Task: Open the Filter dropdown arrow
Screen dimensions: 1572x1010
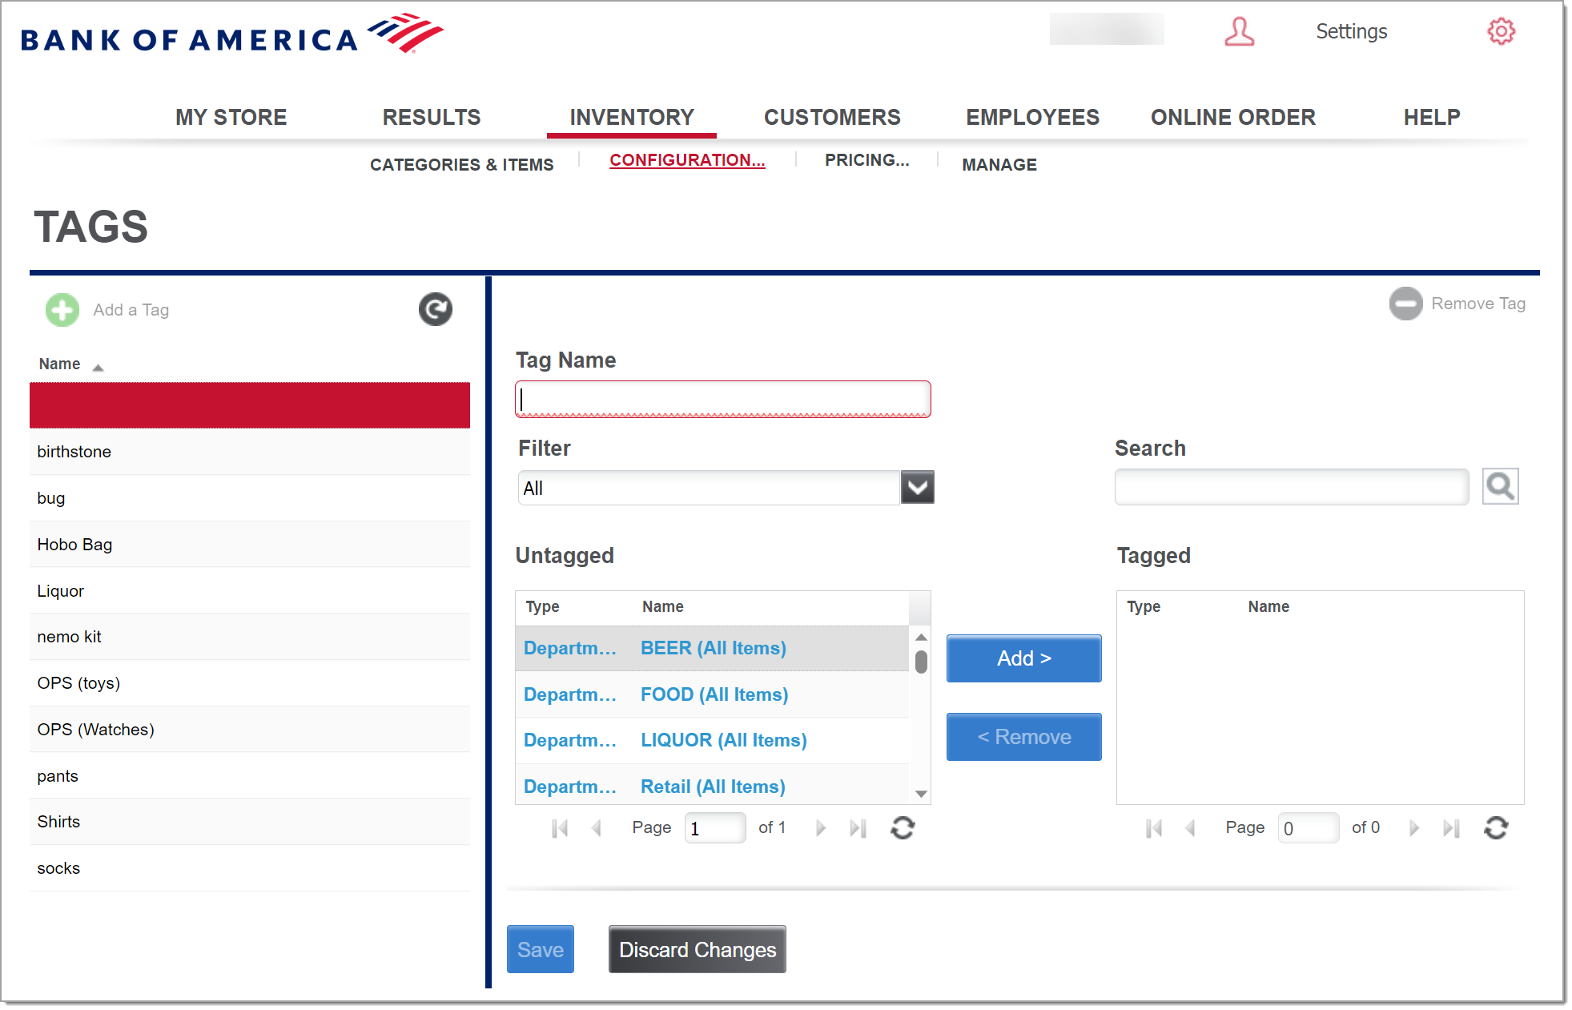Action: tap(918, 487)
